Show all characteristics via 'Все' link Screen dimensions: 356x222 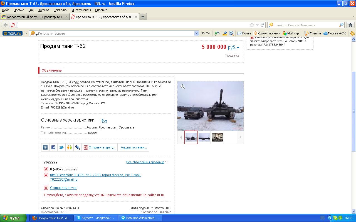click(104, 120)
